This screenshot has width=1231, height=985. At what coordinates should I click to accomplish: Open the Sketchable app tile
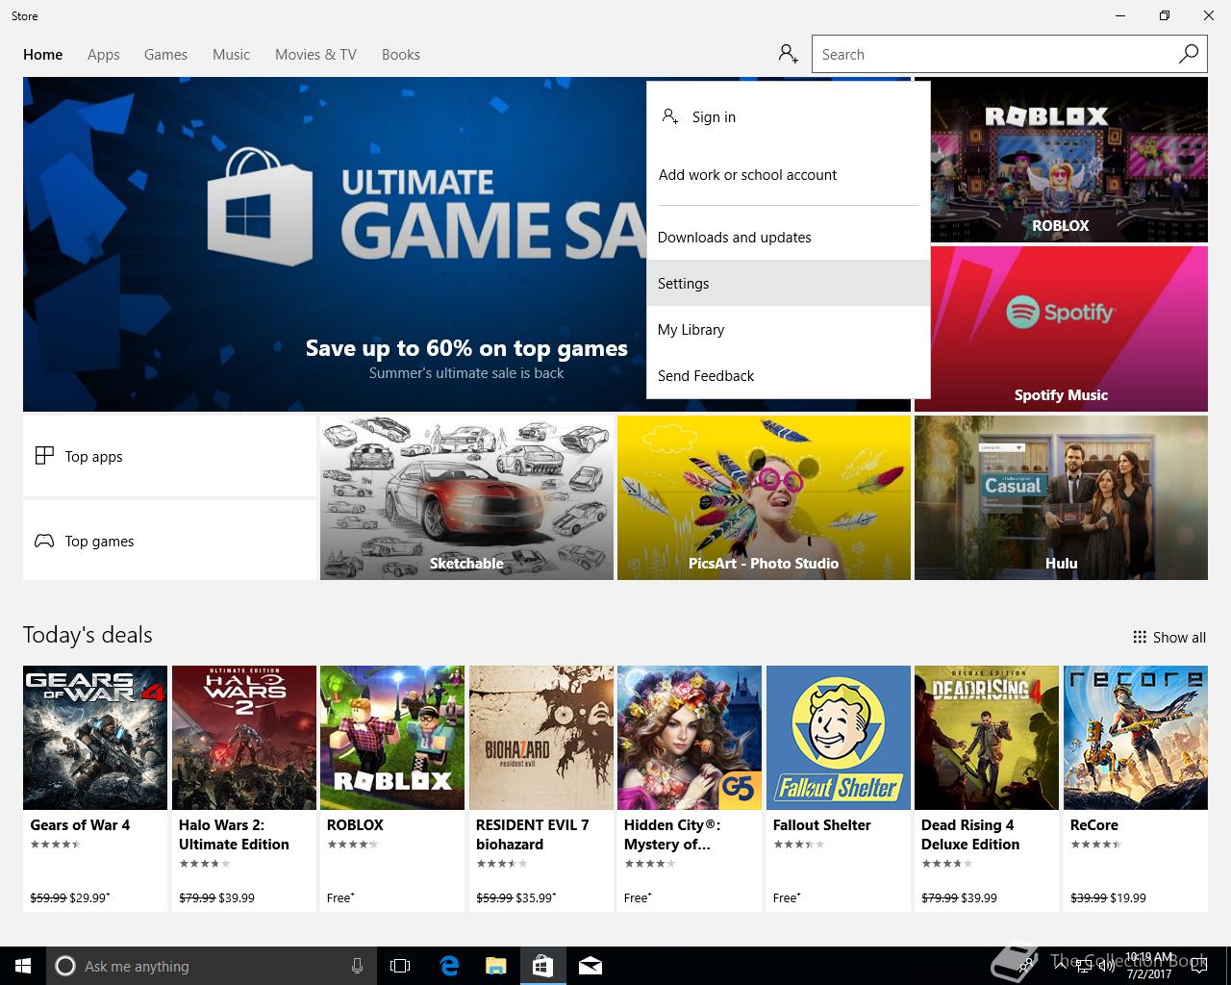tap(466, 497)
